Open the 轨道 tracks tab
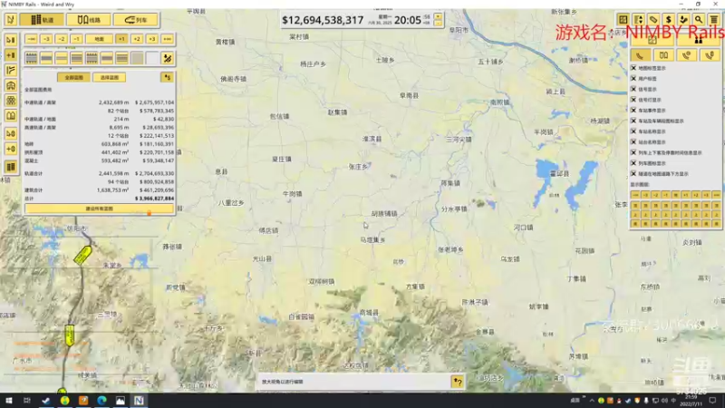Image resolution: width=725 pixels, height=408 pixels. [42, 19]
